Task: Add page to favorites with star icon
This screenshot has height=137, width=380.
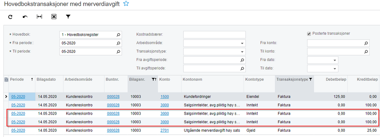Action: (x=126, y=4)
